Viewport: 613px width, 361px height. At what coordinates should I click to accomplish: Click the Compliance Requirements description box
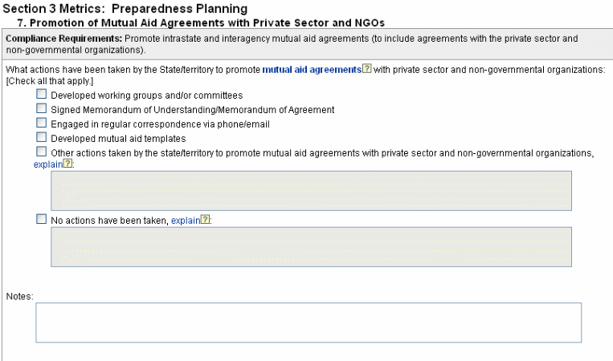pos(305,44)
